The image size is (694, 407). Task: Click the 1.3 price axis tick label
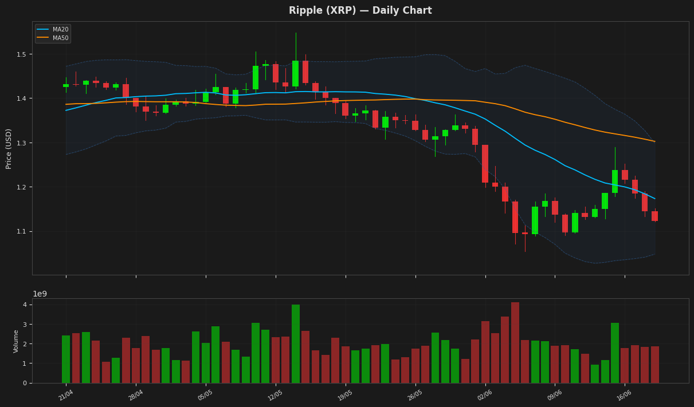coord(21,143)
